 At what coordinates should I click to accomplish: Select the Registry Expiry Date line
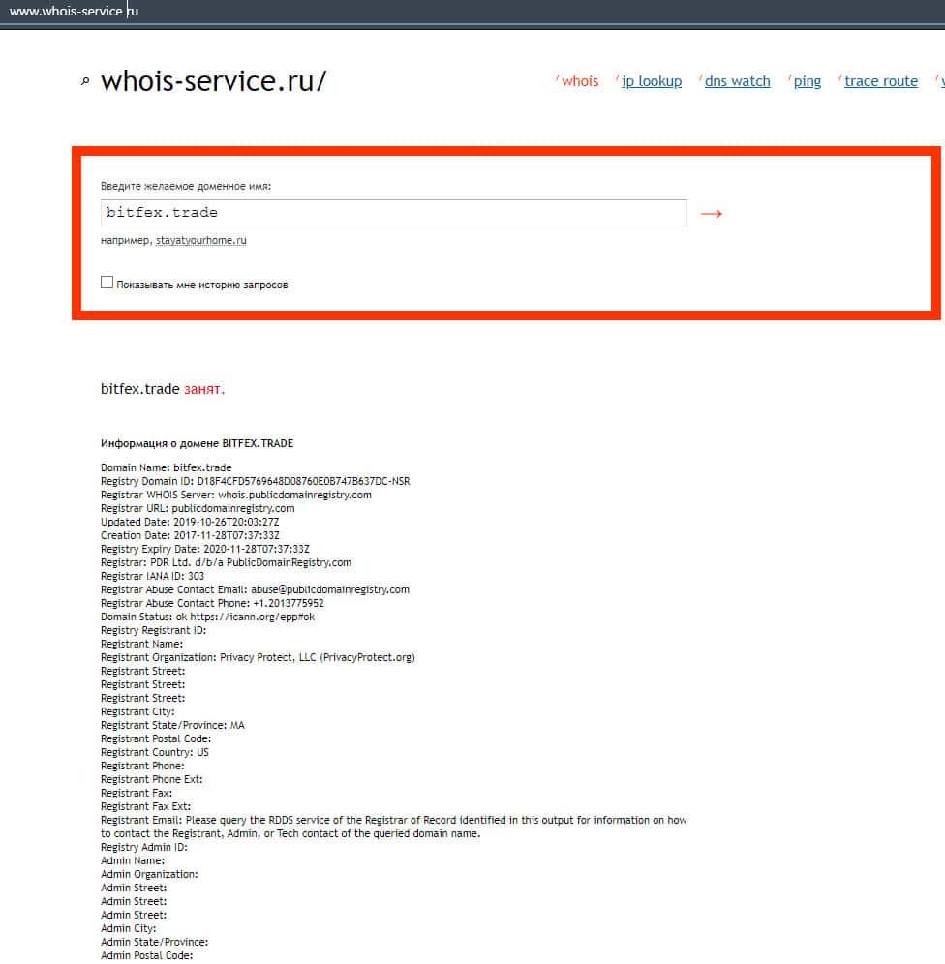pos(204,549)
